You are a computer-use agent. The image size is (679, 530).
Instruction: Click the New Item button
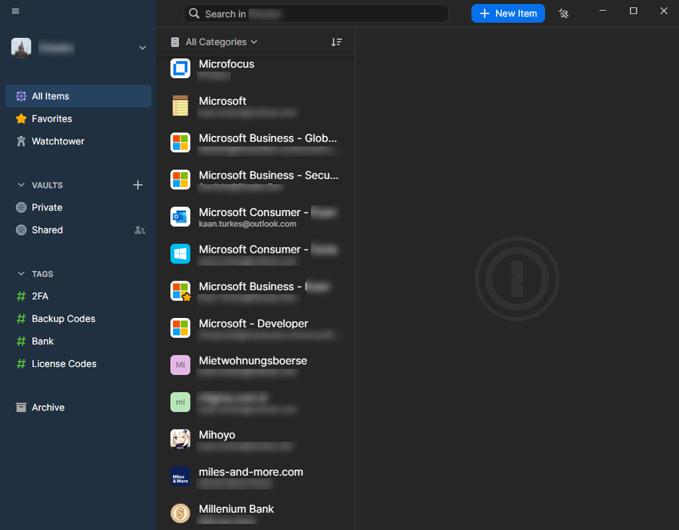point(508,14)
